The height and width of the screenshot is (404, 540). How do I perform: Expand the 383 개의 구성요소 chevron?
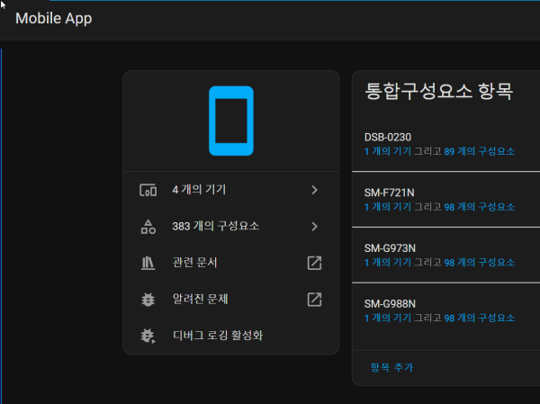point(314,226)
